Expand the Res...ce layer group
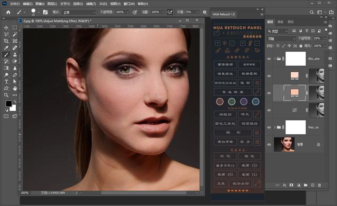The height and width of the screenshot is (206, 337). tap(274, 127)
